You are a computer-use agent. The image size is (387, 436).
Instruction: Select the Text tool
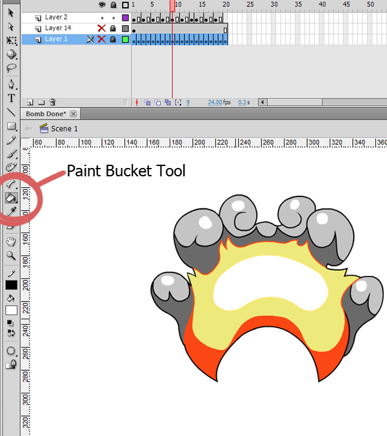click(x=11, y=98)
